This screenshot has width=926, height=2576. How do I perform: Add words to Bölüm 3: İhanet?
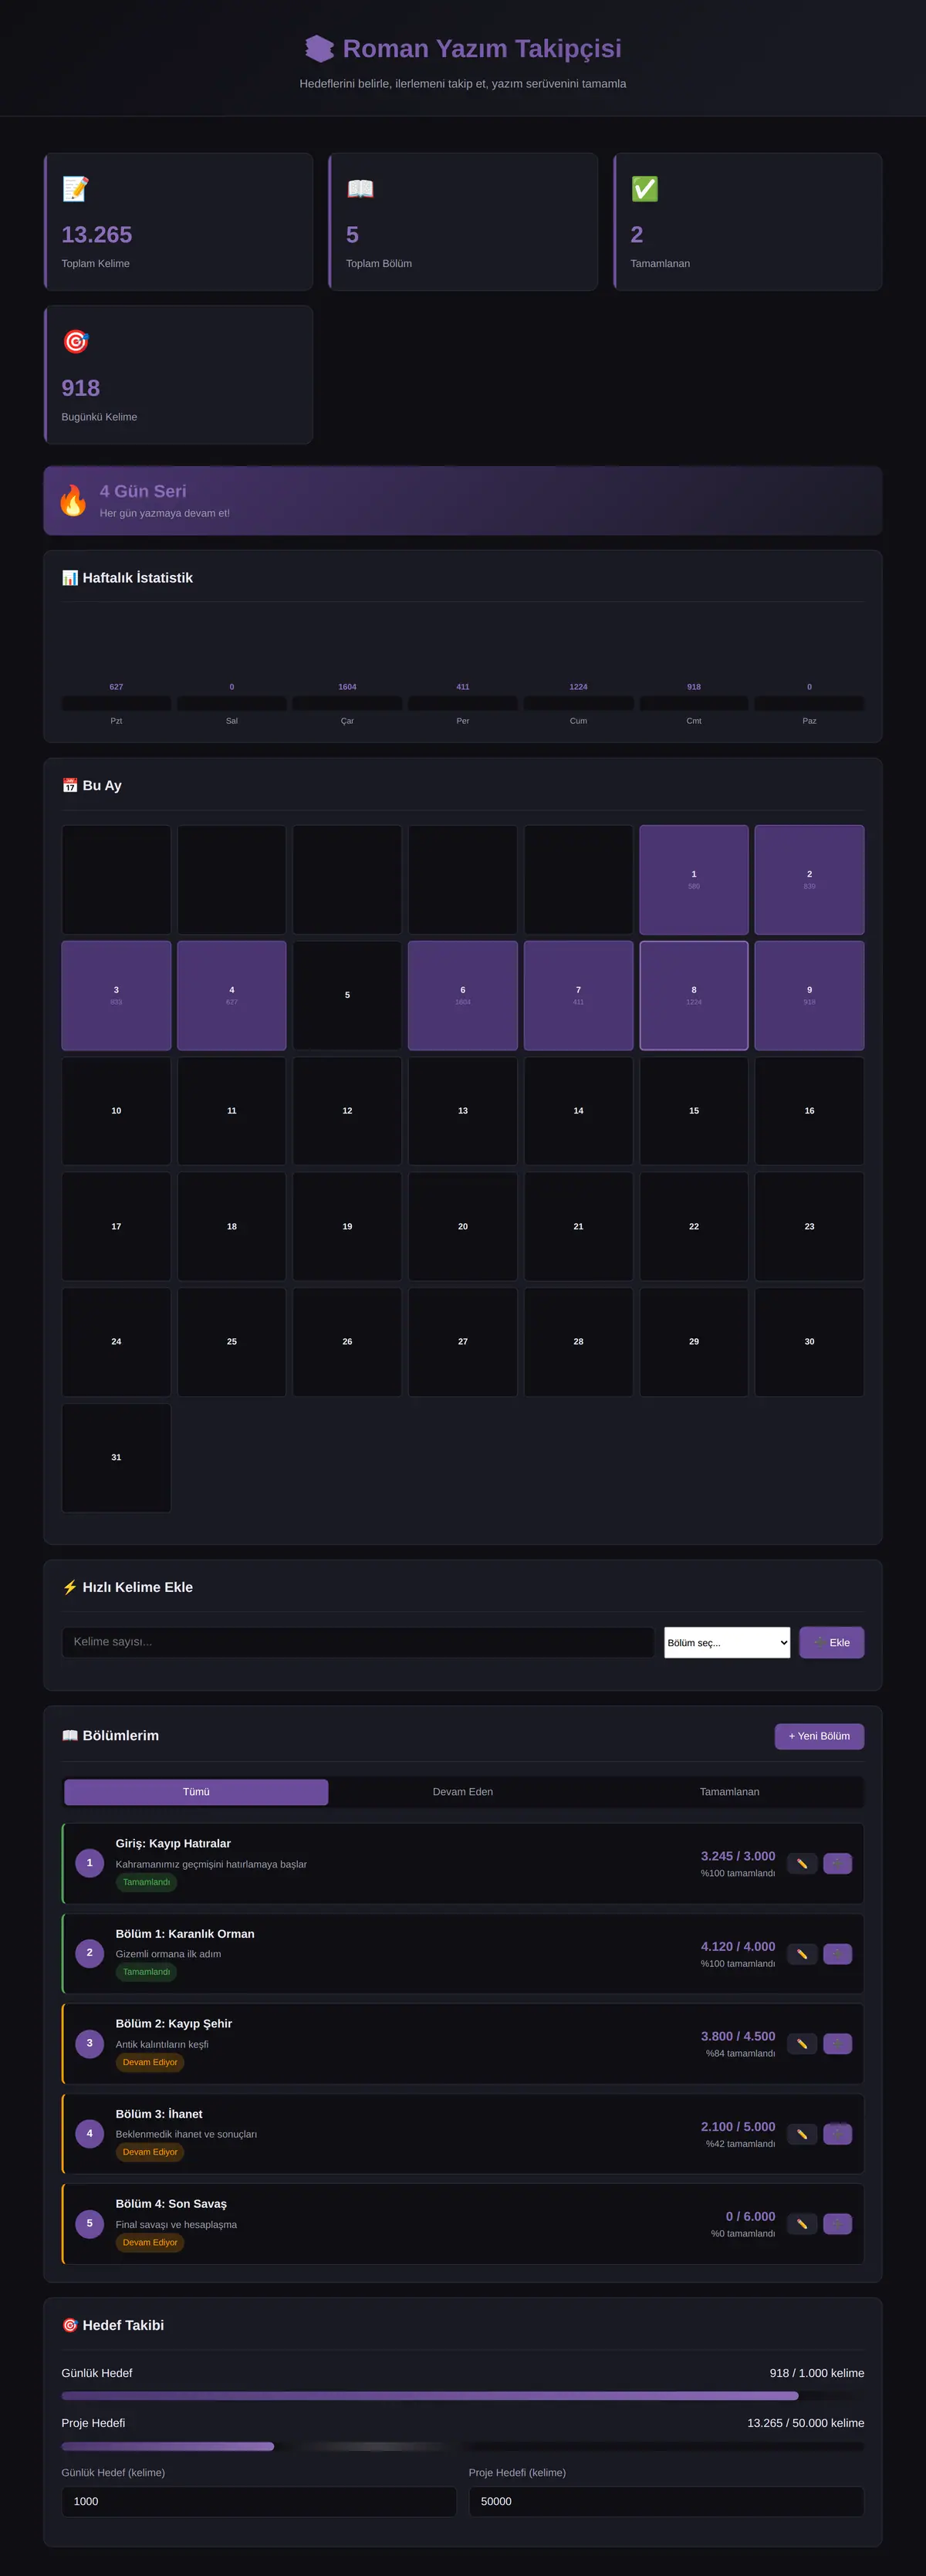tap(837, 2134)
